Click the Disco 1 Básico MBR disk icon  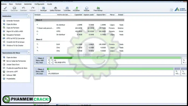click(x=36, y=58)
